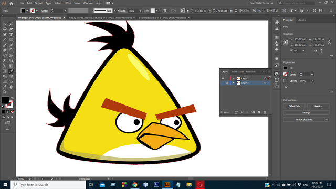Open Recolor Artwork globe icon in control bar

click(164, 10)
